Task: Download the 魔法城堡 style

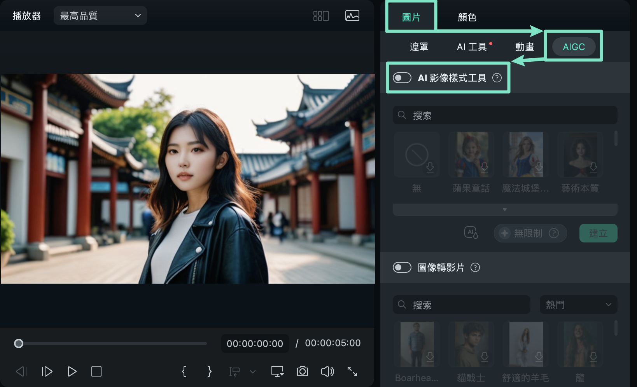Action: click(x=539, y=167)
